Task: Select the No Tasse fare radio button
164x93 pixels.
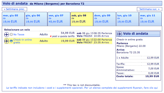Action: pos(11,34)
